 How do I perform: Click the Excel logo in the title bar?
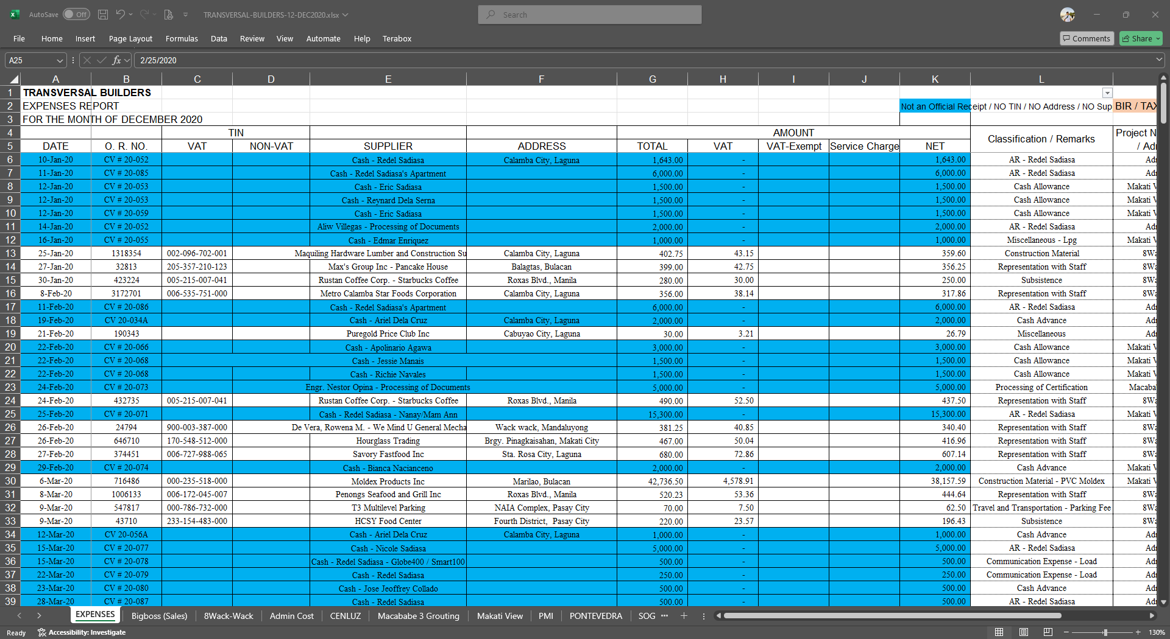click(x=15, y=15)
